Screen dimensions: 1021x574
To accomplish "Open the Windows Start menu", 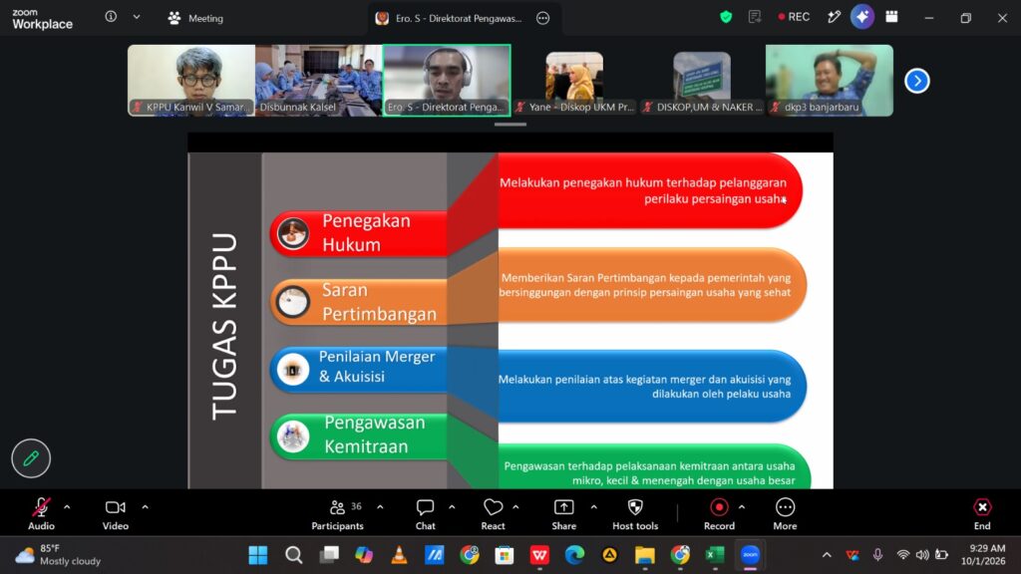I will coord(258,555).
